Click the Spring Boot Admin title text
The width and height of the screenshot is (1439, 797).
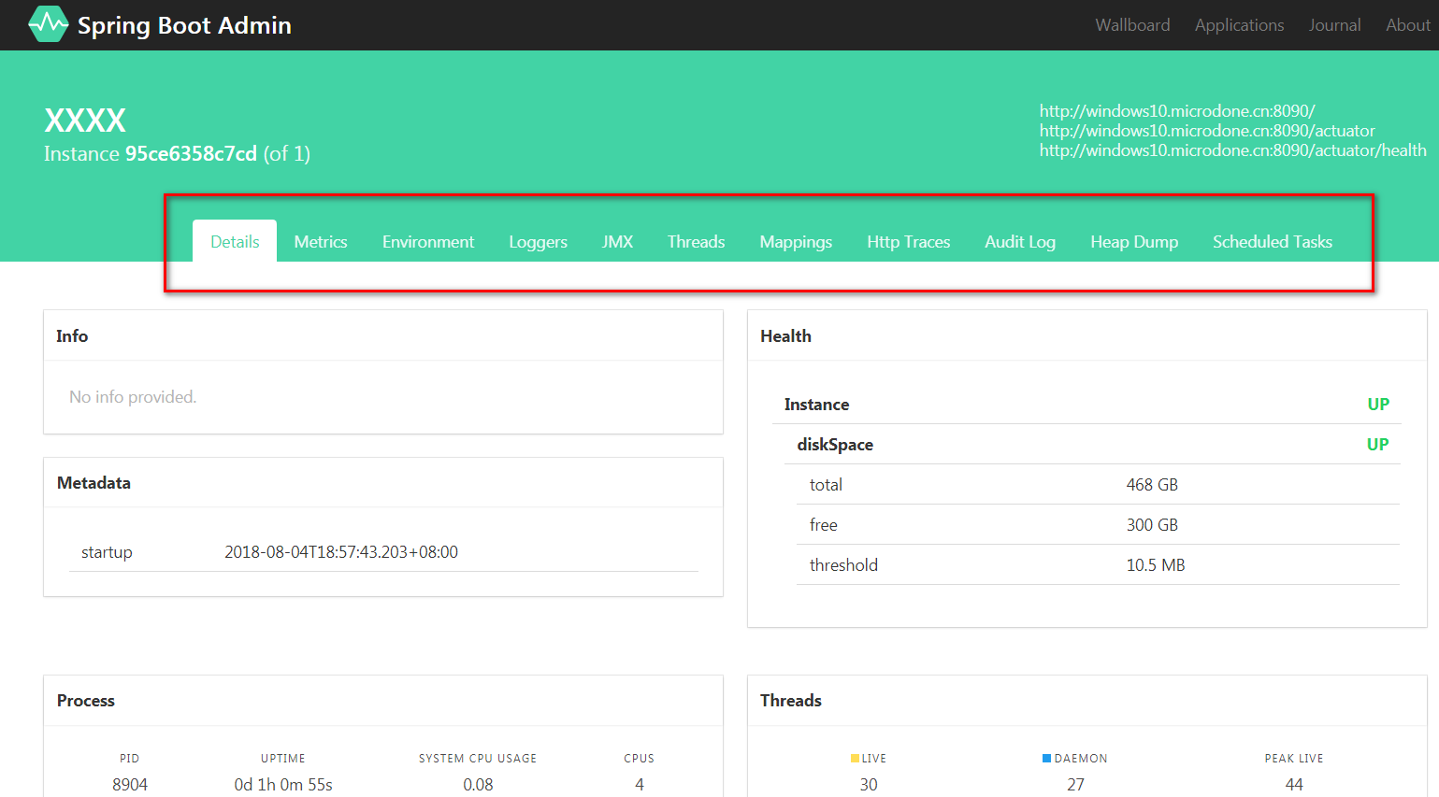(x=184, y=25)
